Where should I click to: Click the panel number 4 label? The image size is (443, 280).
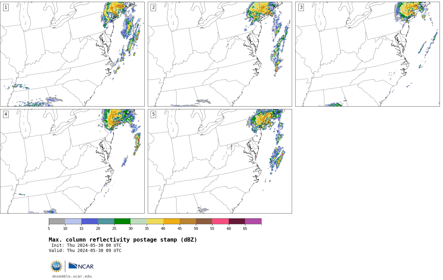pyautogui.click(x=6, y=114)
